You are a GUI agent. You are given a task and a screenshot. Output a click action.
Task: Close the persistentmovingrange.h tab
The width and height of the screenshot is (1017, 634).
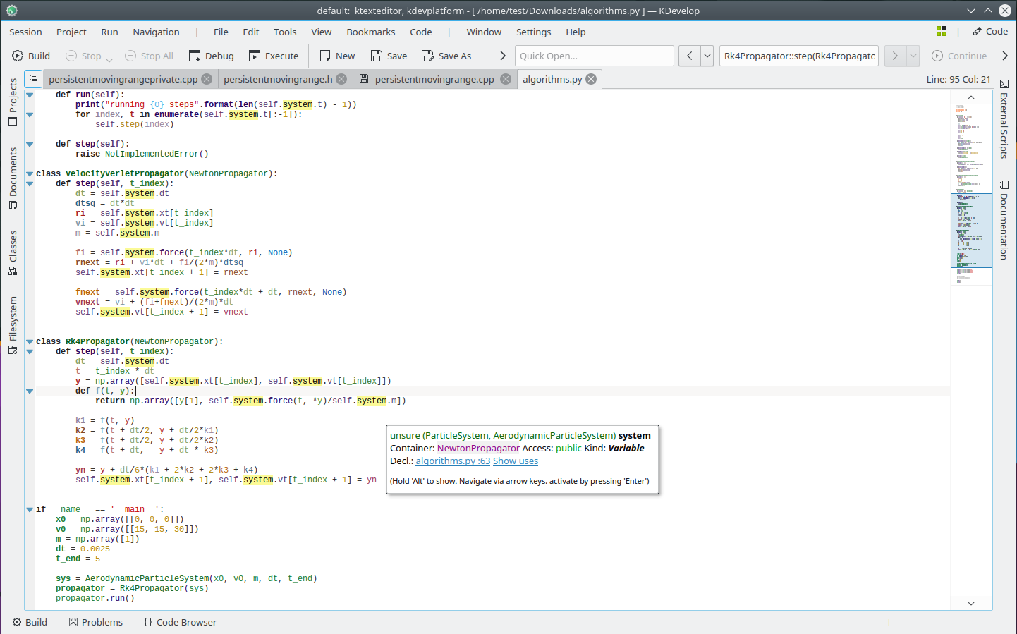(x=341, y=79)
